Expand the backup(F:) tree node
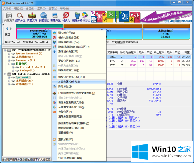The width and height of the screenshot is (194, 163). [x=13, y=71]
